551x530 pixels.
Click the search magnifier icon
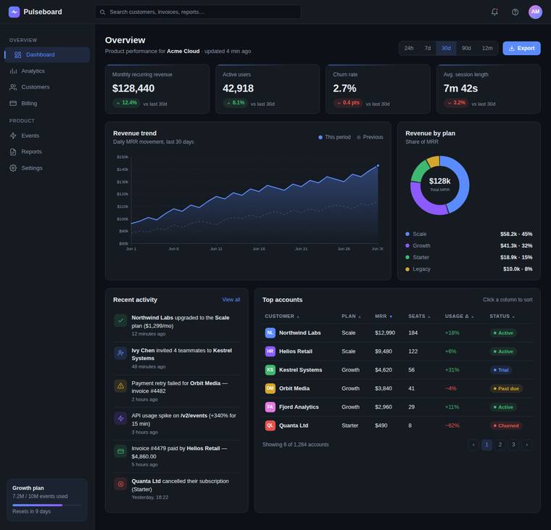coord(102,12)
